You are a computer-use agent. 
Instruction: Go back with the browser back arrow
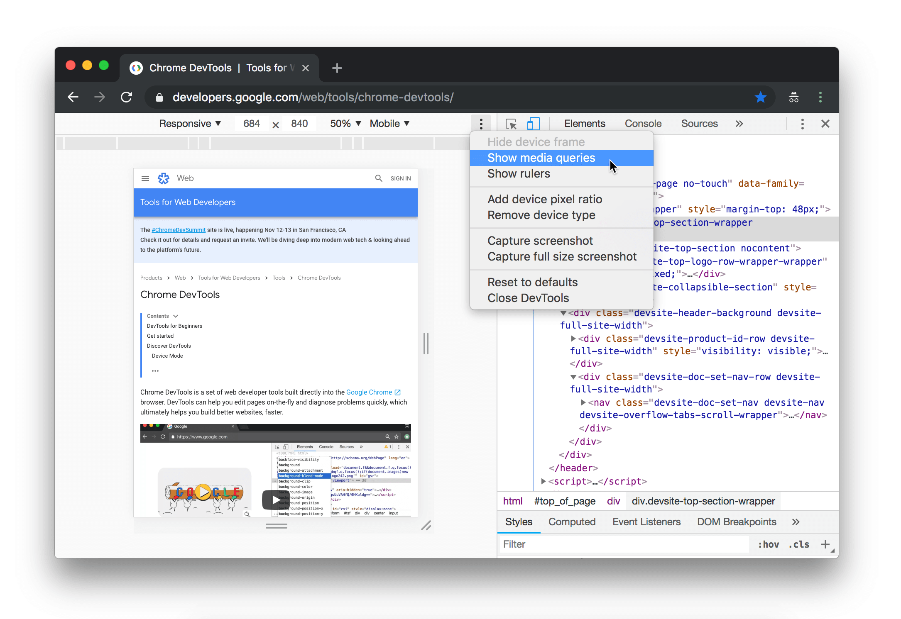tap(73, 97)
